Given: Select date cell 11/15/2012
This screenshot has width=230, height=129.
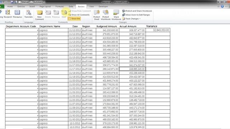Looking at the screenshot, I should coord(75,57).
